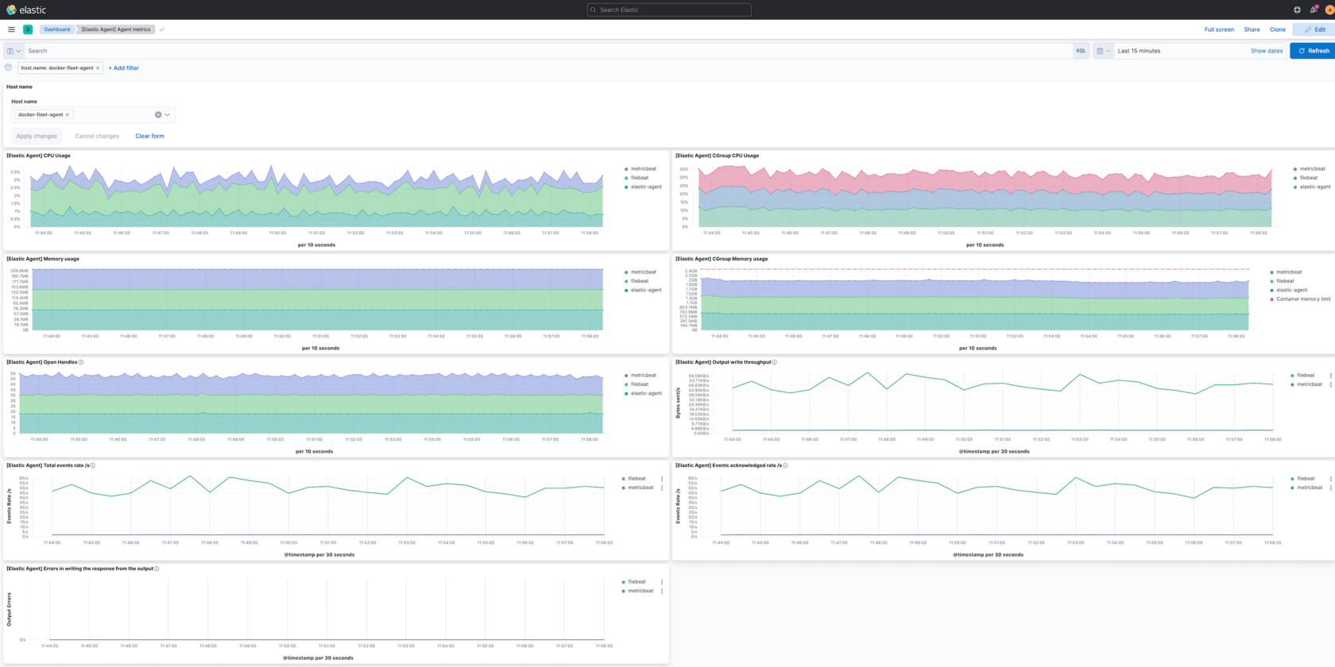Open the help lifebuoy menu

tap(1297, 10)
